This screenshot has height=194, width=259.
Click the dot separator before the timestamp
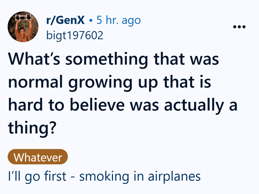pyautogui.click(x=92, y=21)
